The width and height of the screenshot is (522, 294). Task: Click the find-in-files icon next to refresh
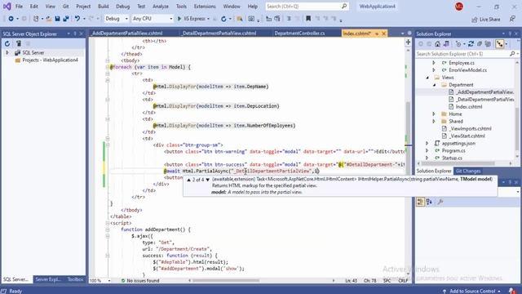(x=239, y=19)
